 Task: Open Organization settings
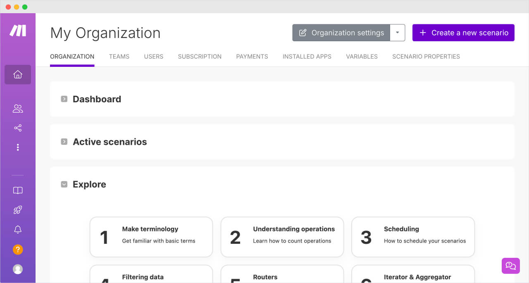coord(341,33)
